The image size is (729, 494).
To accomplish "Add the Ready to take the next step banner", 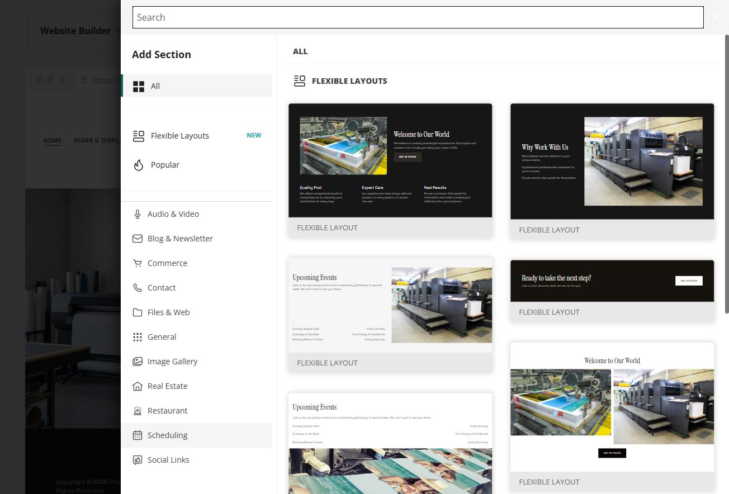I will [x=612, y=291].
